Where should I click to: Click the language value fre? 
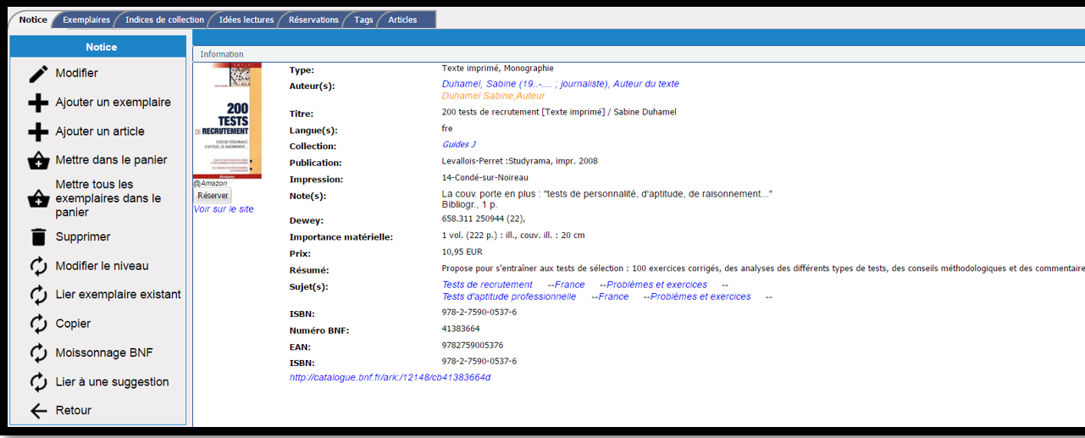447,129
